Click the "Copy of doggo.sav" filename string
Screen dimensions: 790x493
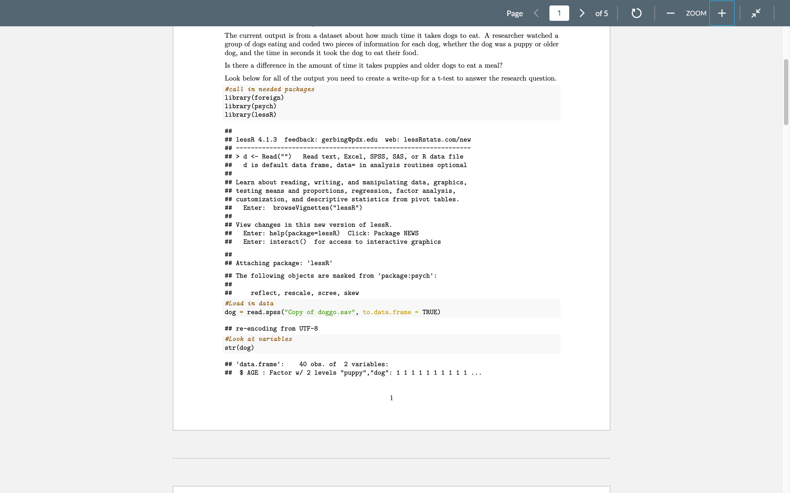pos(320,312)
